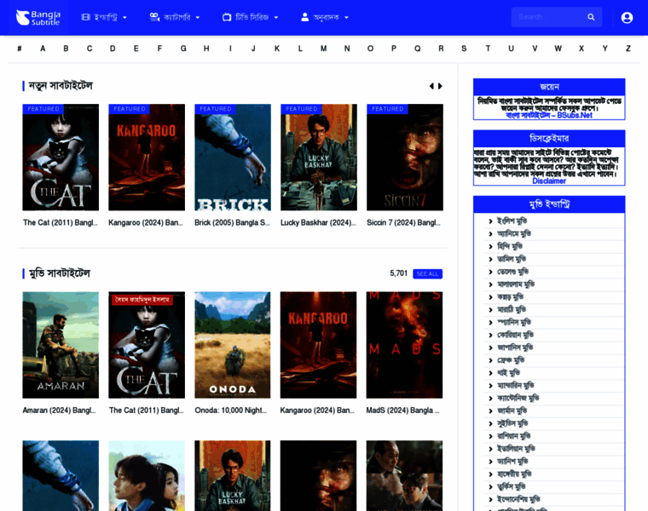Filter titles by letter P
Image resolution: width=648 pixels, height=511 pixels.
(394, 49)
